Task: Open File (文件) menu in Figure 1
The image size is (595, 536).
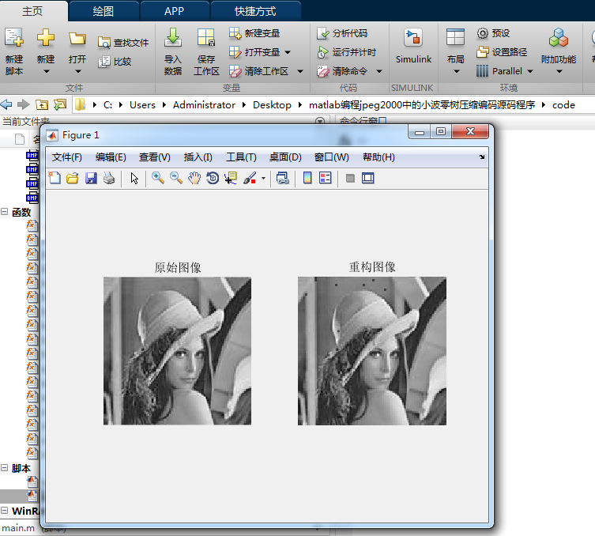Action: tap(67, 157)
